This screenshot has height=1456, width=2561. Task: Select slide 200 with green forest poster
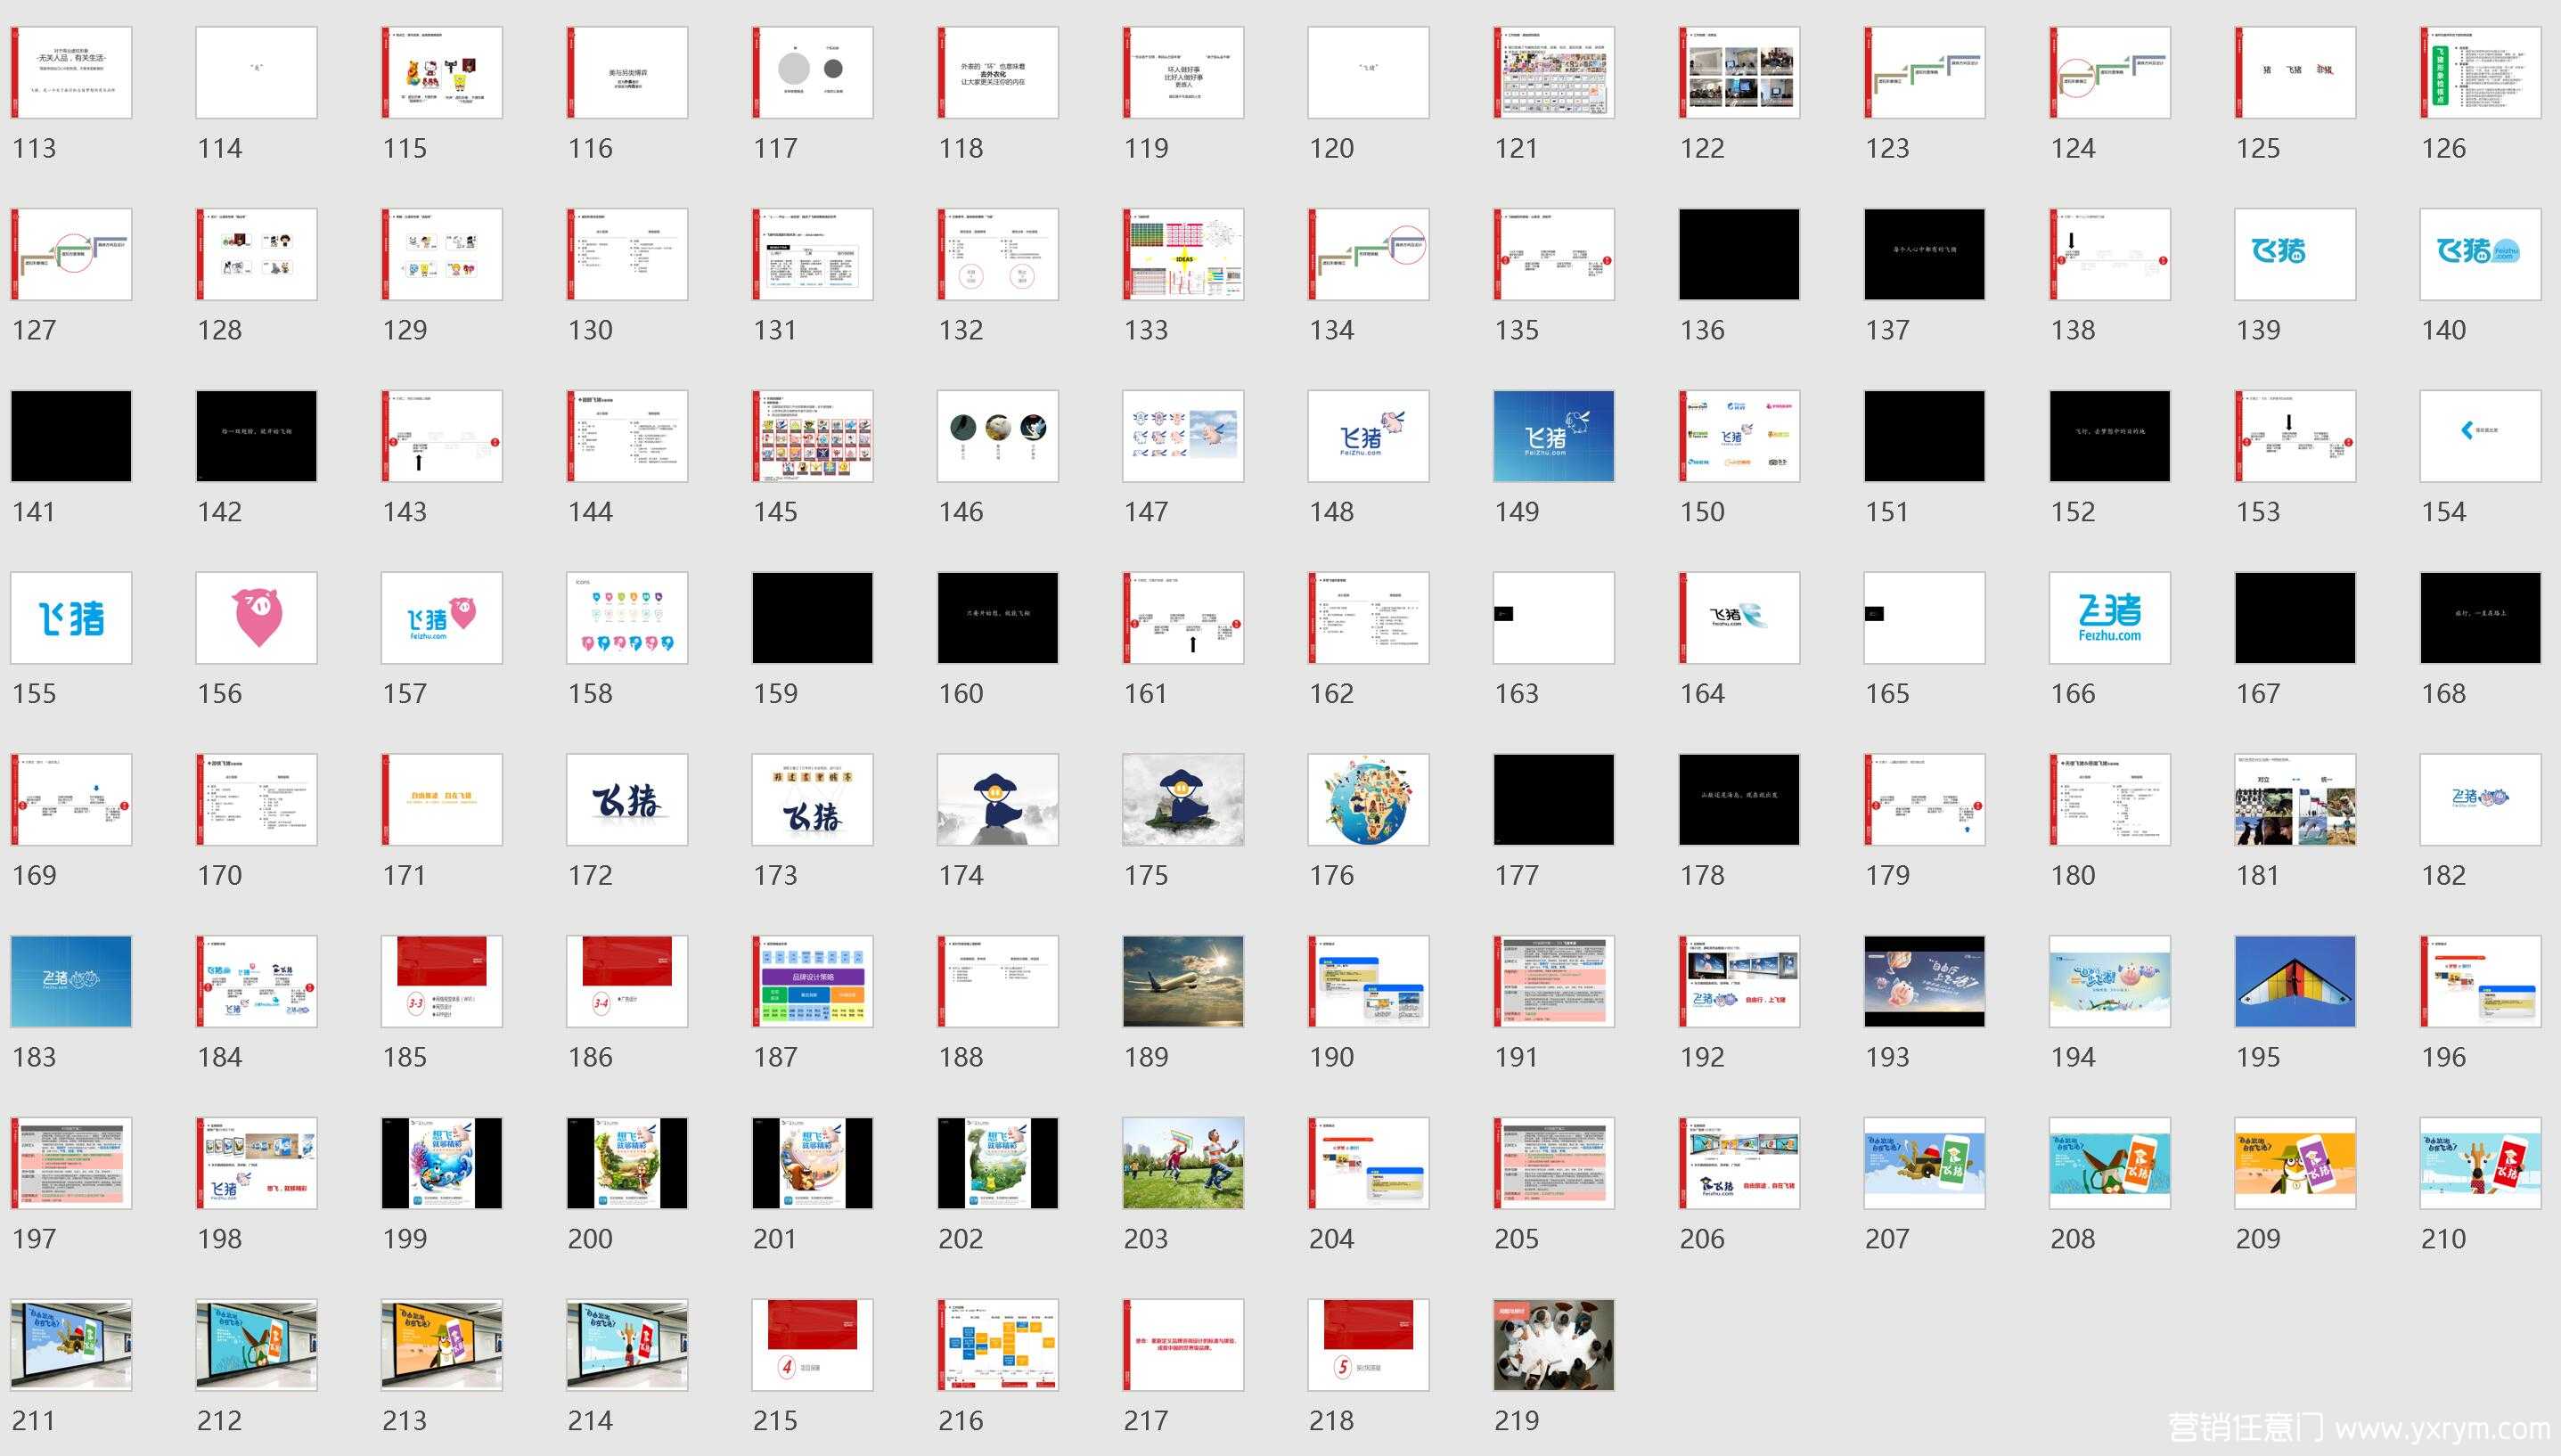627,1163
